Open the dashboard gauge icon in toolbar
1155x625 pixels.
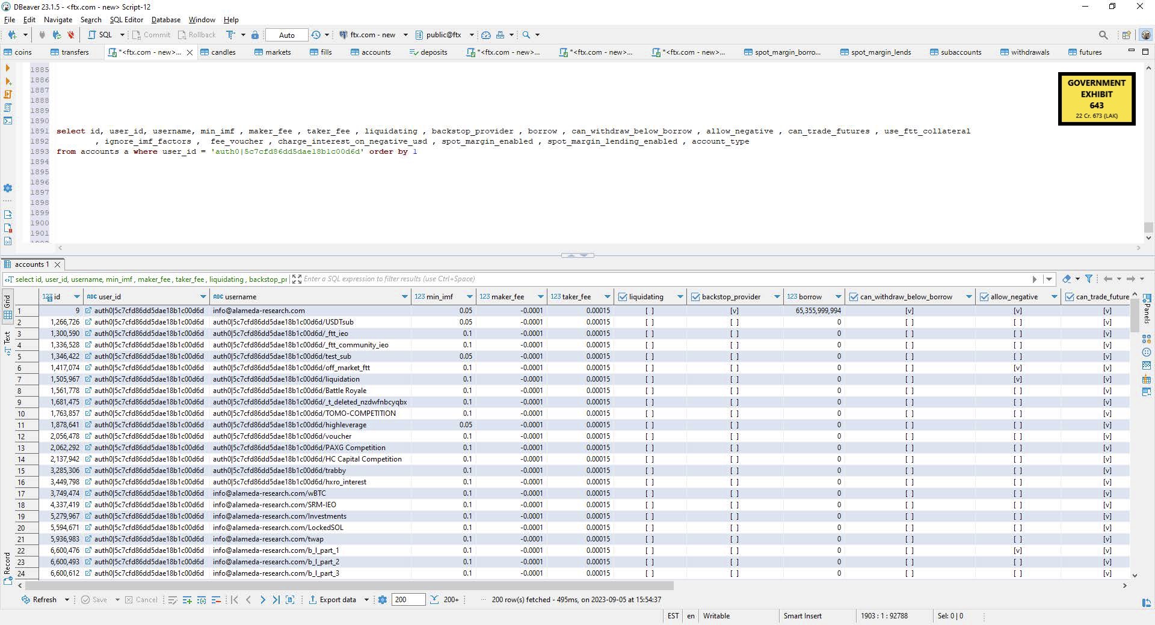[486, 35]
